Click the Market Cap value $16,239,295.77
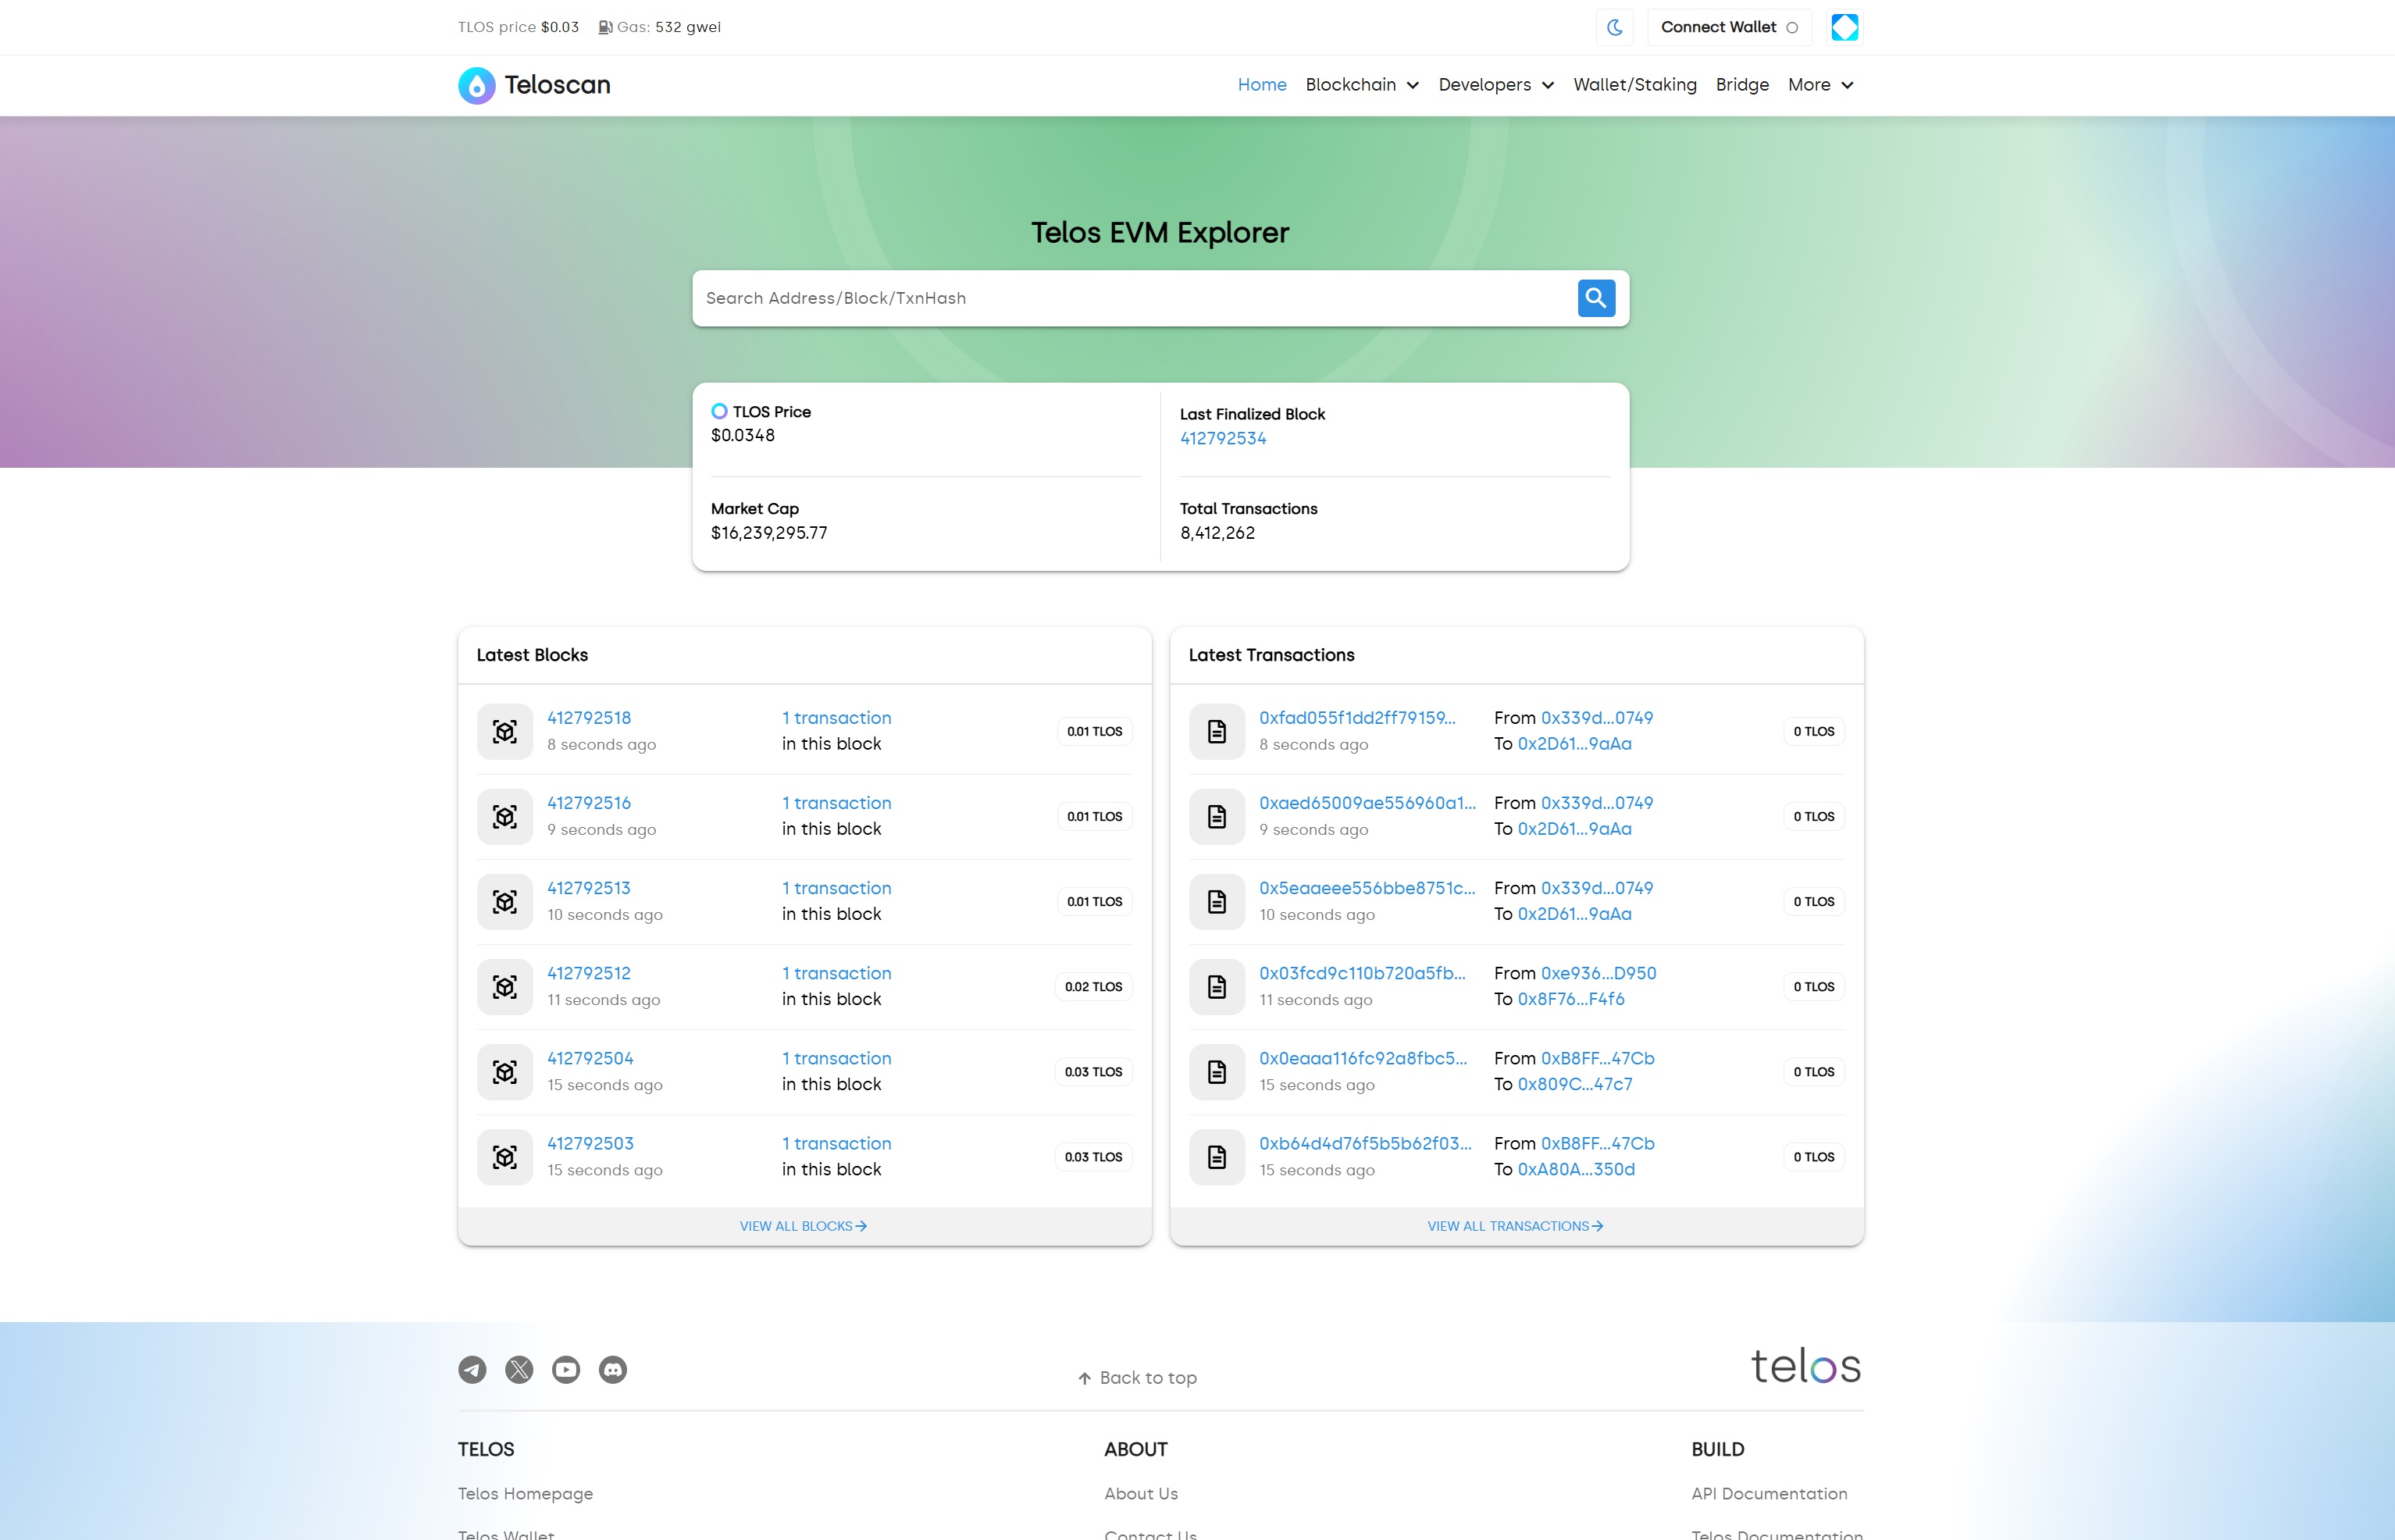The height and width of the screenshot is (1540, 2395). [769, 533]
